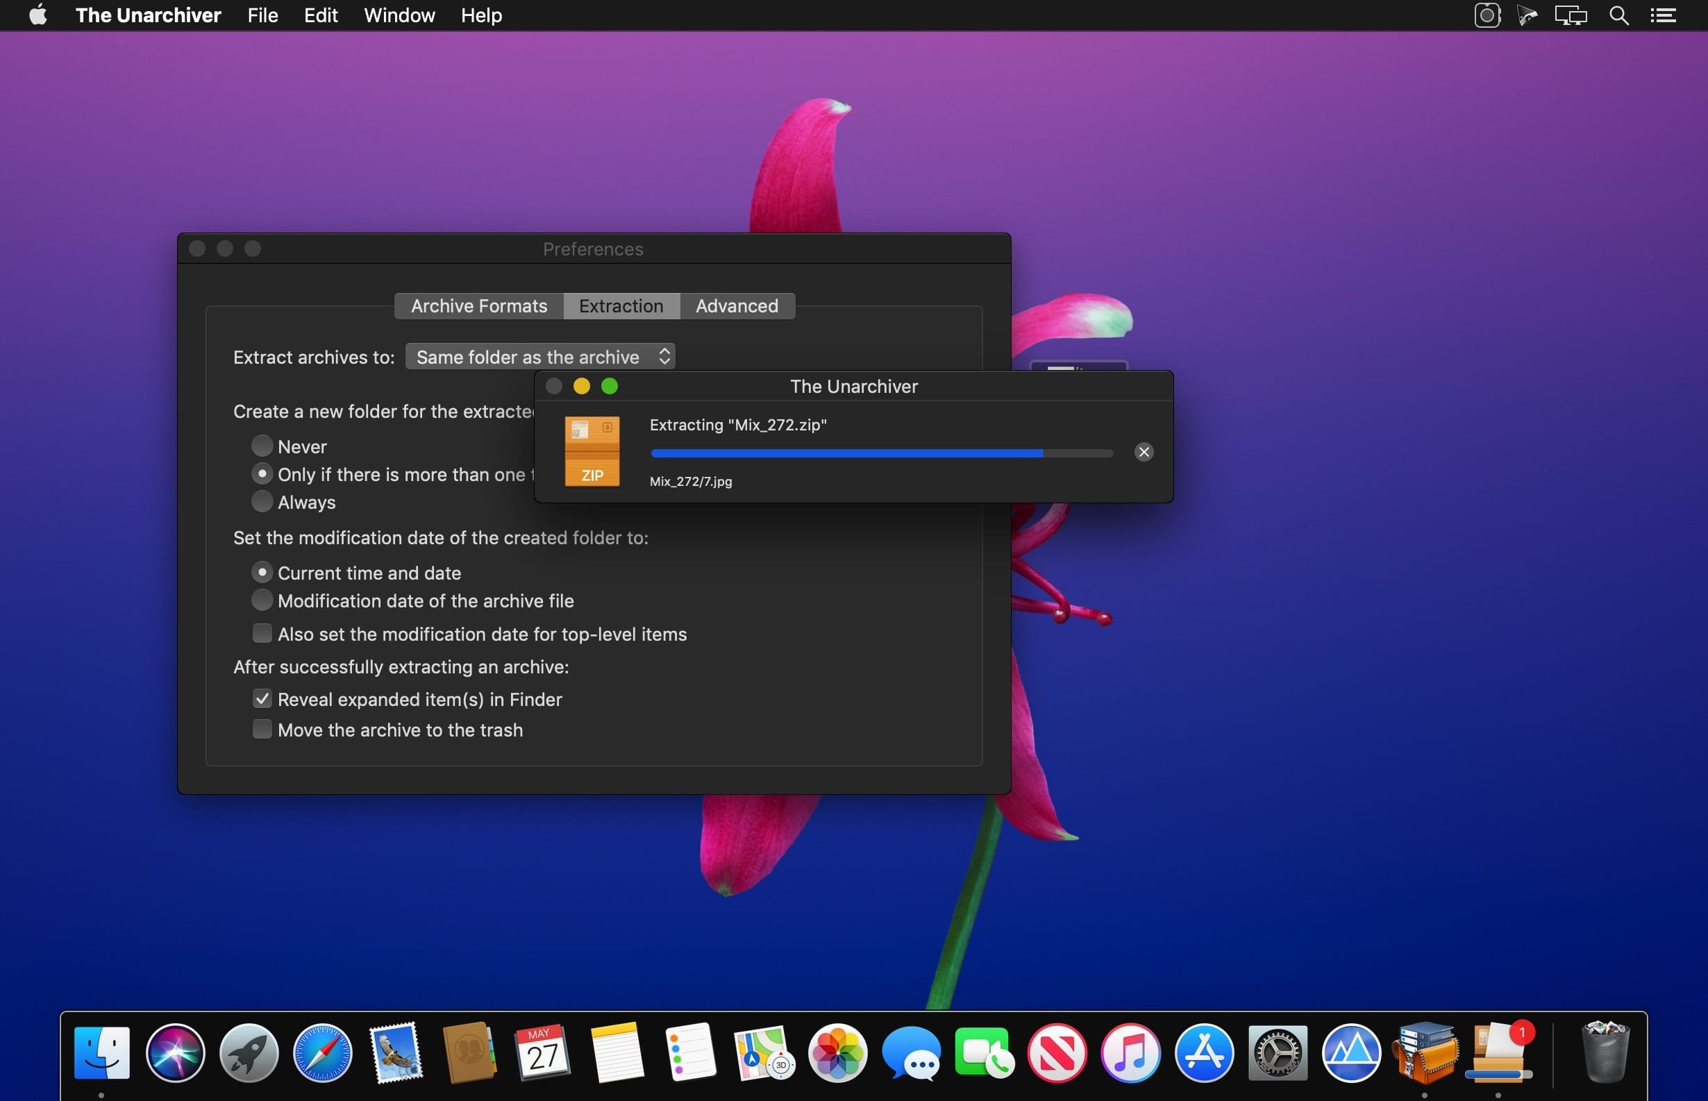Minimize The Unarchiver extraction window
1708x1101 pixels.
pos(581,386)
